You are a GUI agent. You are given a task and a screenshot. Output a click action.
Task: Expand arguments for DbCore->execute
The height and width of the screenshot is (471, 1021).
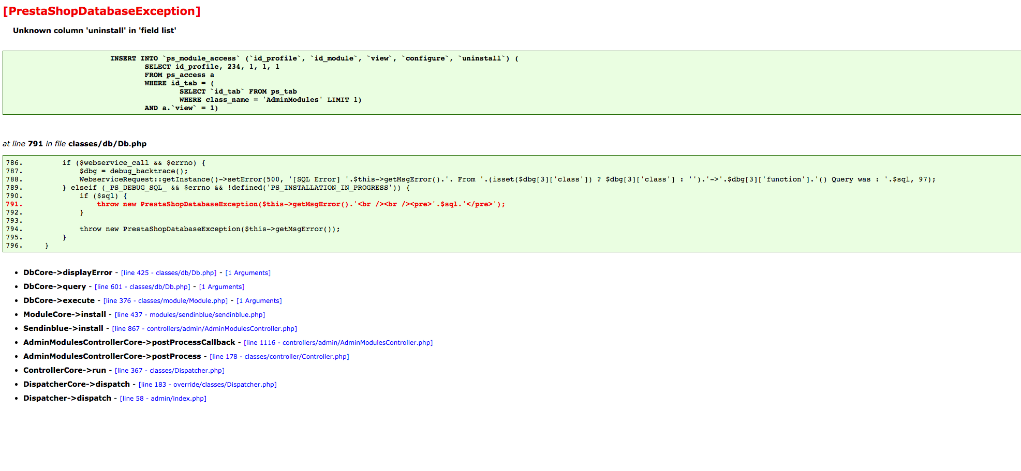259,301
